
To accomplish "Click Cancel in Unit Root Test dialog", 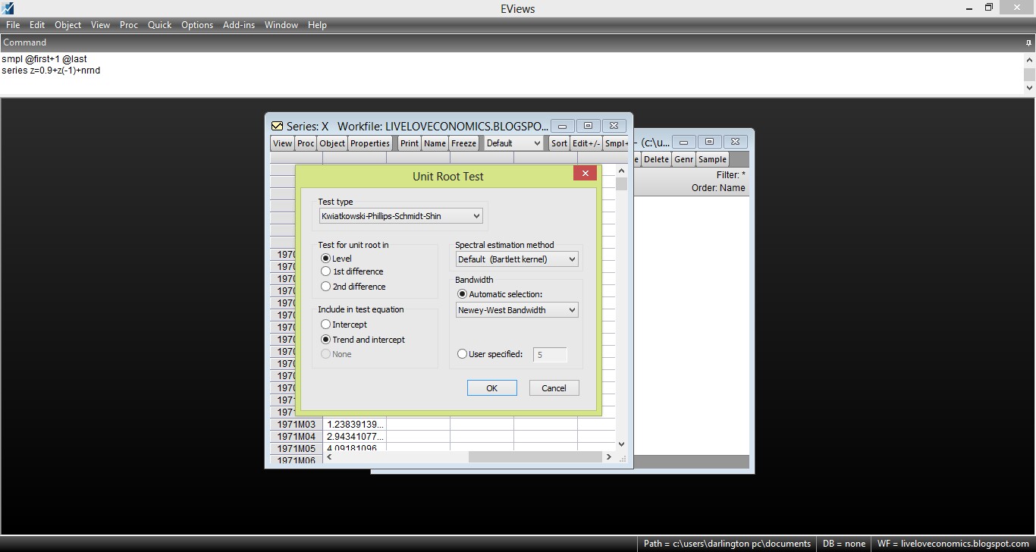I will (554, 387).
